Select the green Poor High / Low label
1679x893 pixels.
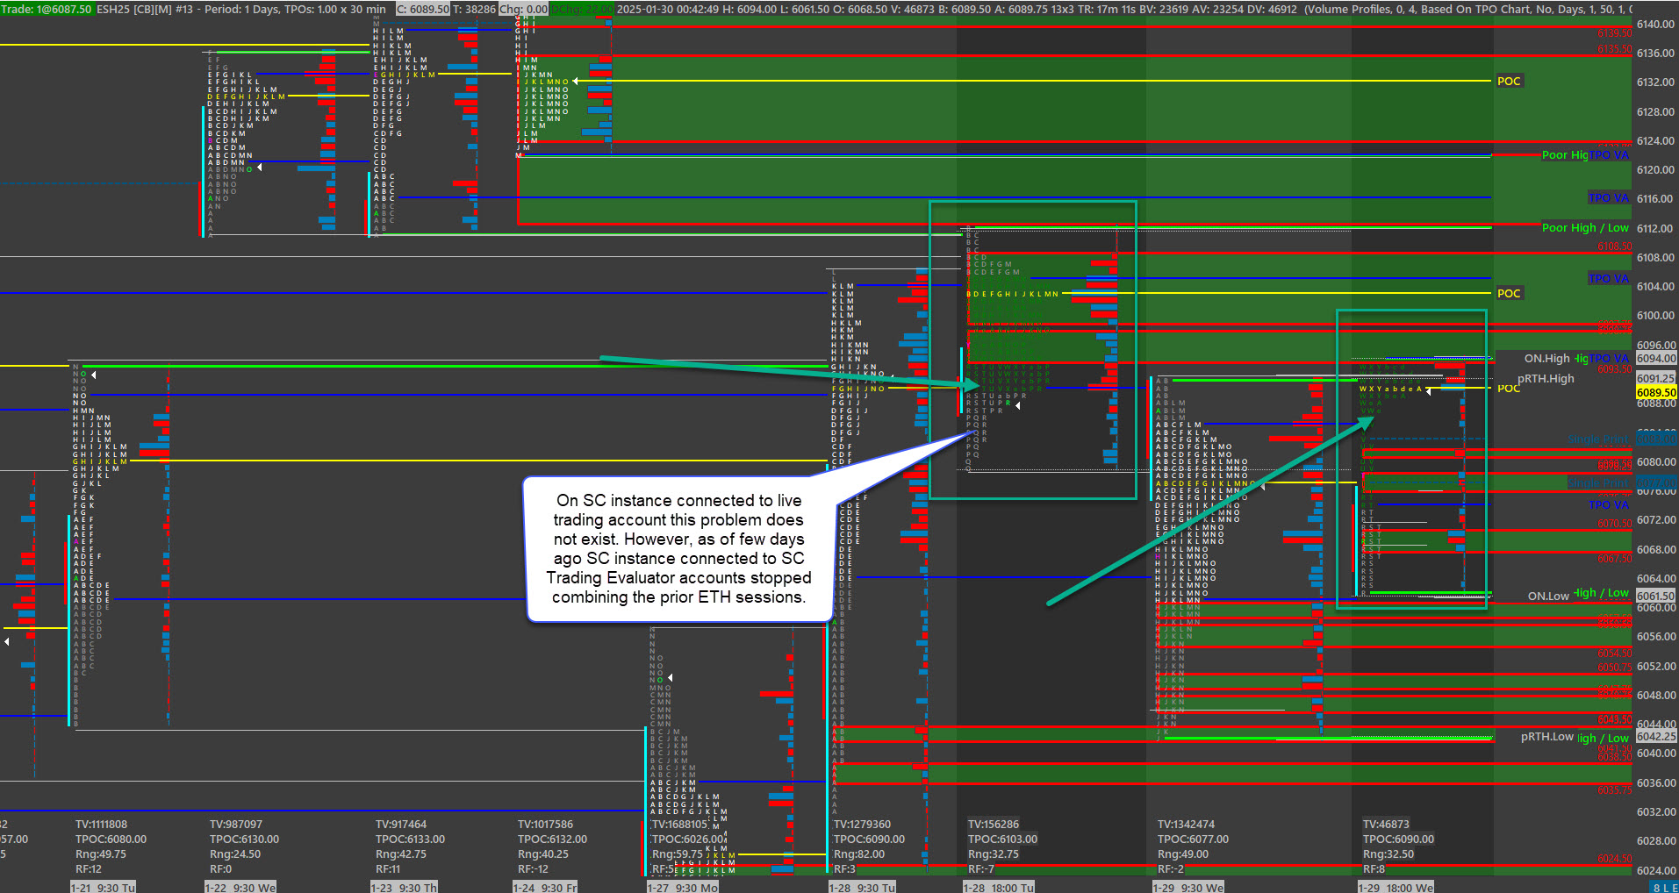click(x=1585, y=227)
